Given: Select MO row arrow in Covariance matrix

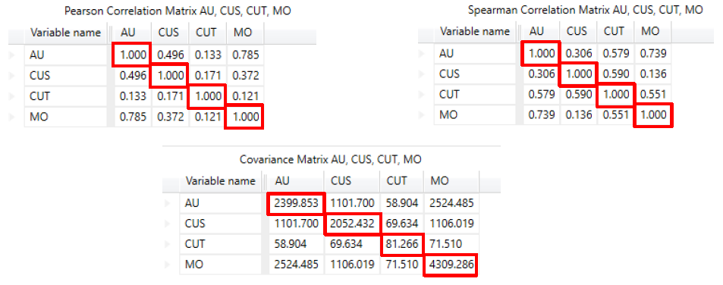Looking at the screenshot, I should click(x=168, y=265).
